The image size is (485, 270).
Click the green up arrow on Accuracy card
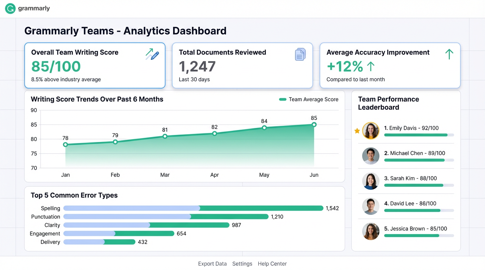449,54
